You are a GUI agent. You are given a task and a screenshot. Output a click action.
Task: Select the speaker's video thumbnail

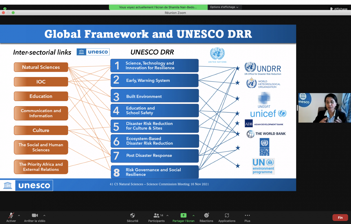[324, 108]
